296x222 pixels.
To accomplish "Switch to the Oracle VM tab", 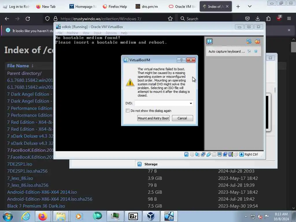I will pyautogui.click(x=182, y=7).
